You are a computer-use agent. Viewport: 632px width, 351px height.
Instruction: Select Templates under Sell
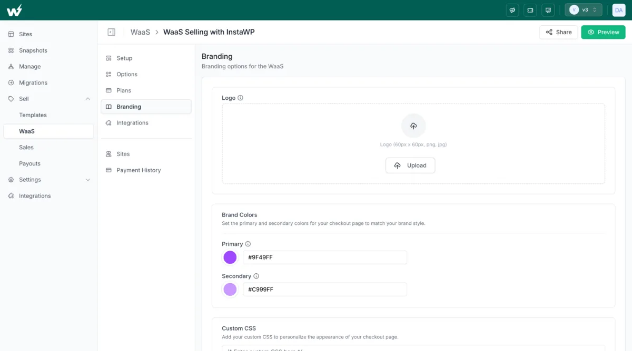pos(33,115)
